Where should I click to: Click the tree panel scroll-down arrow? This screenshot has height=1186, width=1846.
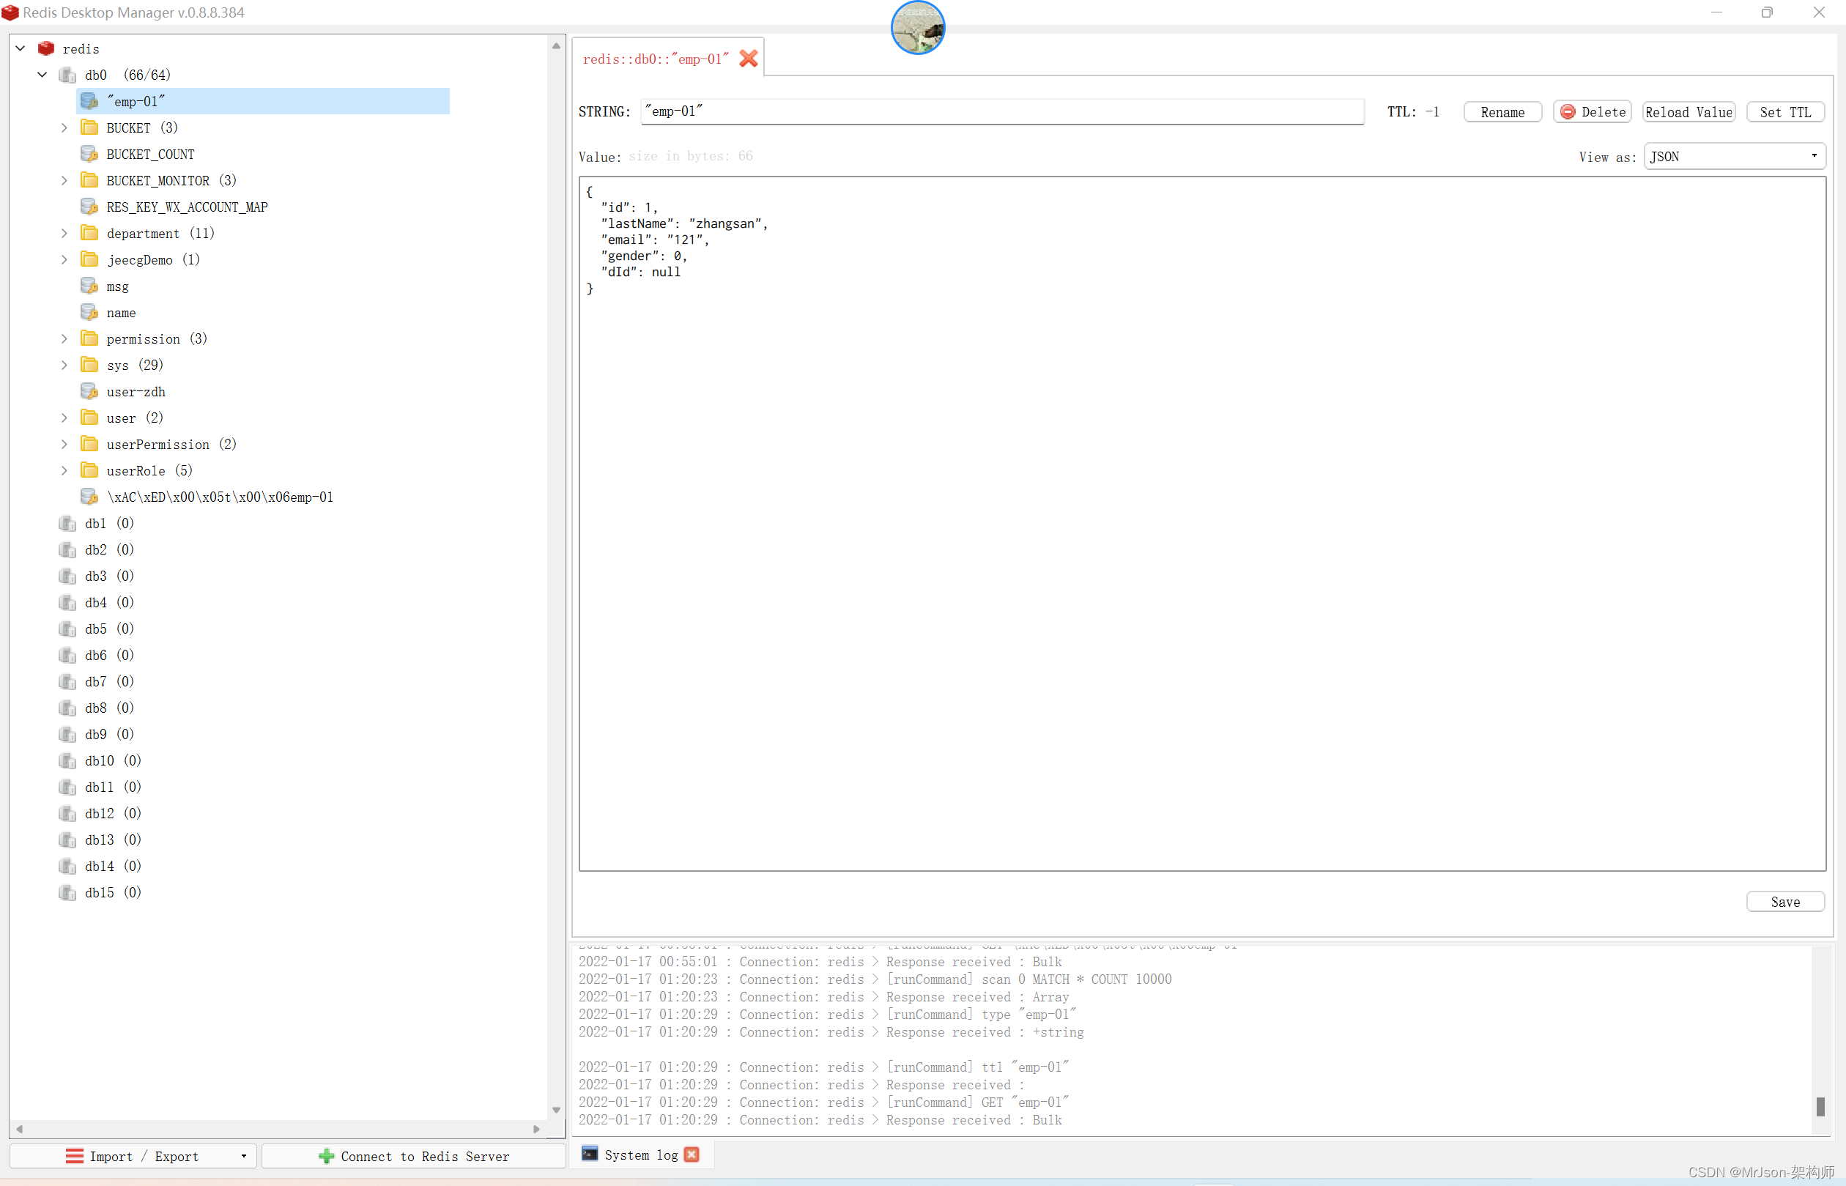(556, 1110)
